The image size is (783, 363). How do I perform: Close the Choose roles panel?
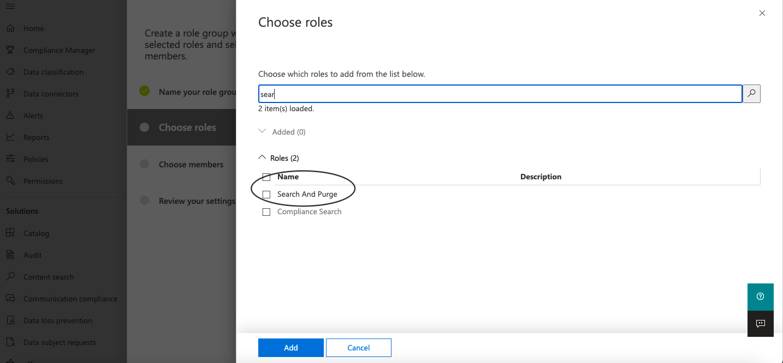(762, 13)
